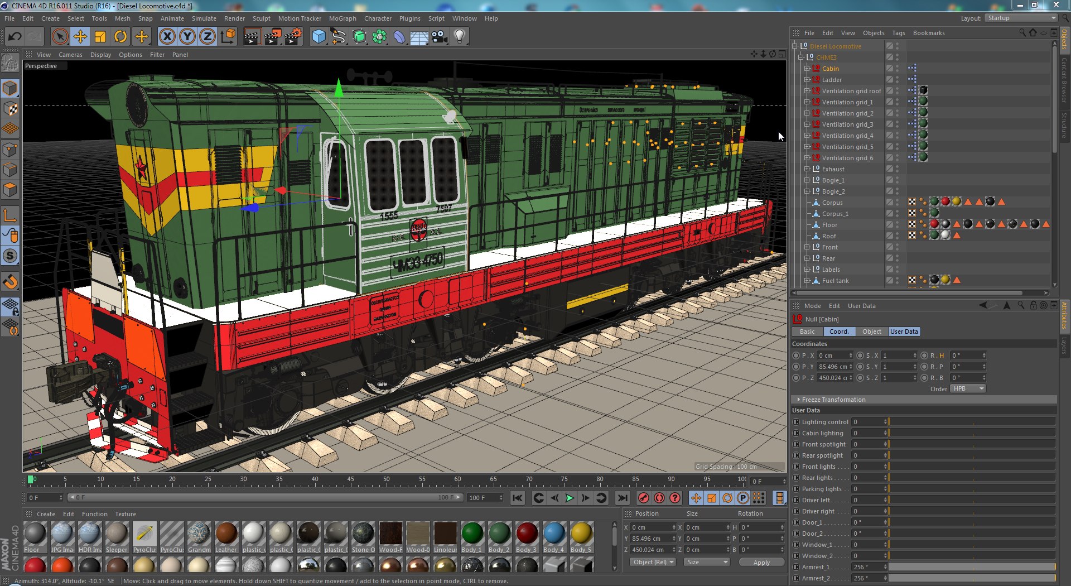Open Object Manager Bookmarks menu
The image size is (1071, 586).
click(929, 33)
